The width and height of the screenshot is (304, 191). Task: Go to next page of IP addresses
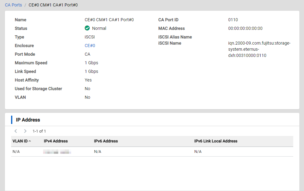25,131
